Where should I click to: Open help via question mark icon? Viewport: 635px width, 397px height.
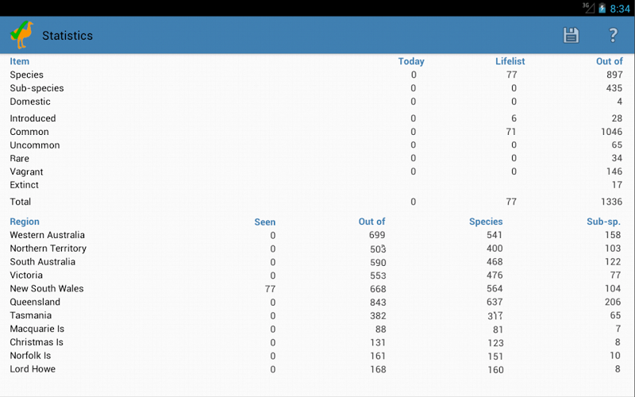pos(614,35)
